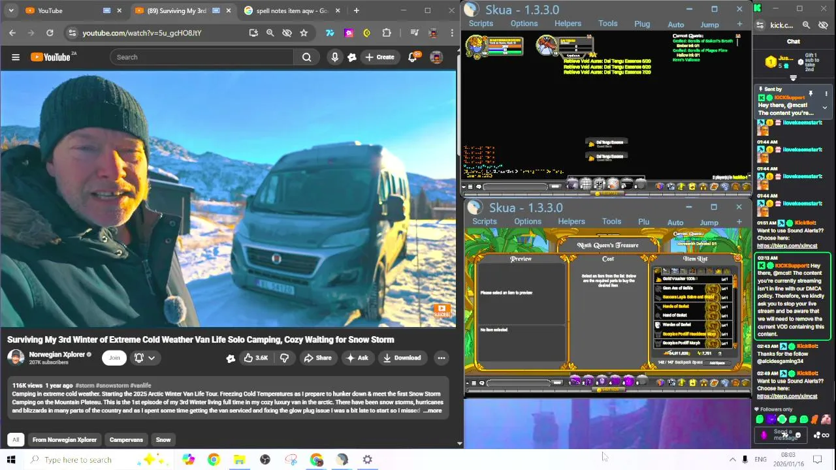Open File Explorer from the taskbar
The height and width of the screenshot is (470, 836).
click(x=239, y=460)
